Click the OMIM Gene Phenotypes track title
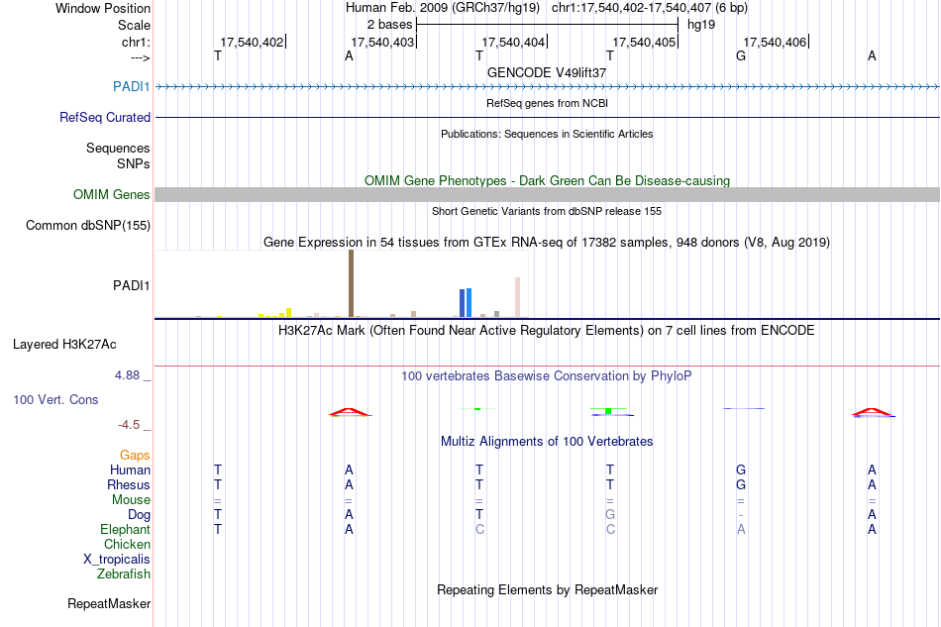This screenshot has width=941, height=627. 547,180
